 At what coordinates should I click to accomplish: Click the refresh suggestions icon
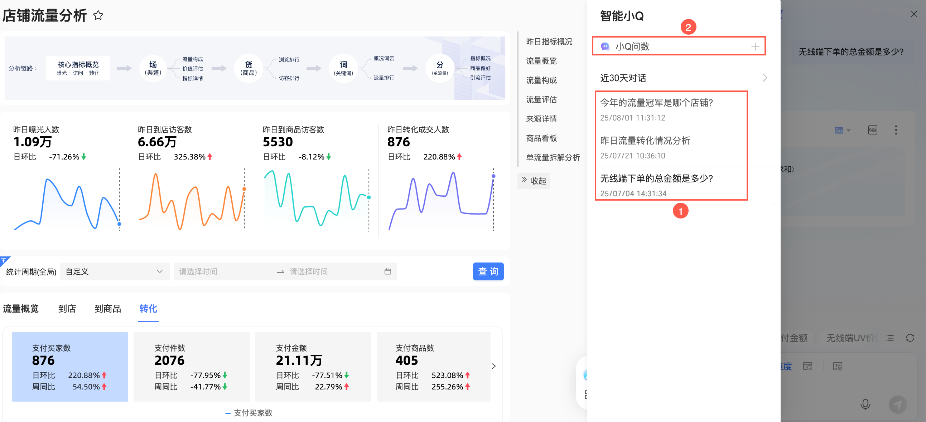(910, 338)
